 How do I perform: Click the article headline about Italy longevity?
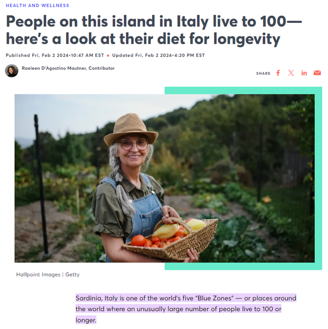pos(154,30)
